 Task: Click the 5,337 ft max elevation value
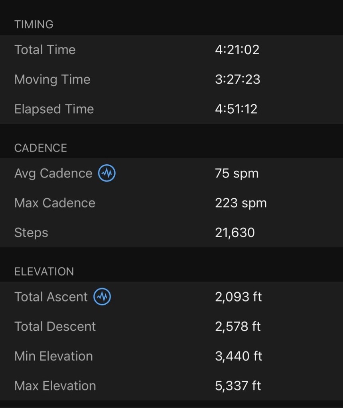(x=238, y=386)
